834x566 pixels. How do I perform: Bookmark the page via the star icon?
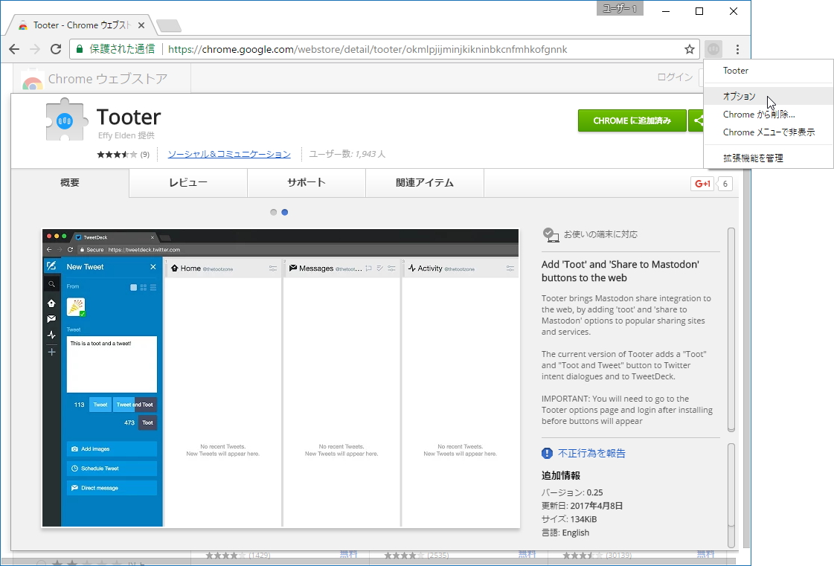pyautogui.click(x=690, y=49)
